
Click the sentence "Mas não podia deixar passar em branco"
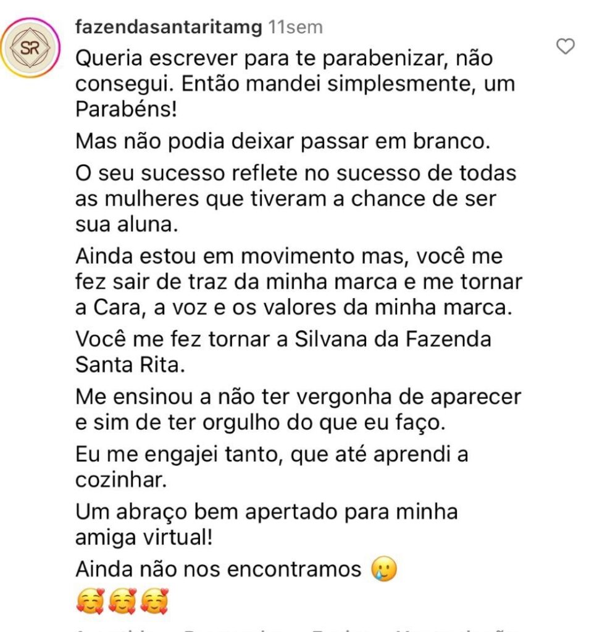[x=282, y=141]
